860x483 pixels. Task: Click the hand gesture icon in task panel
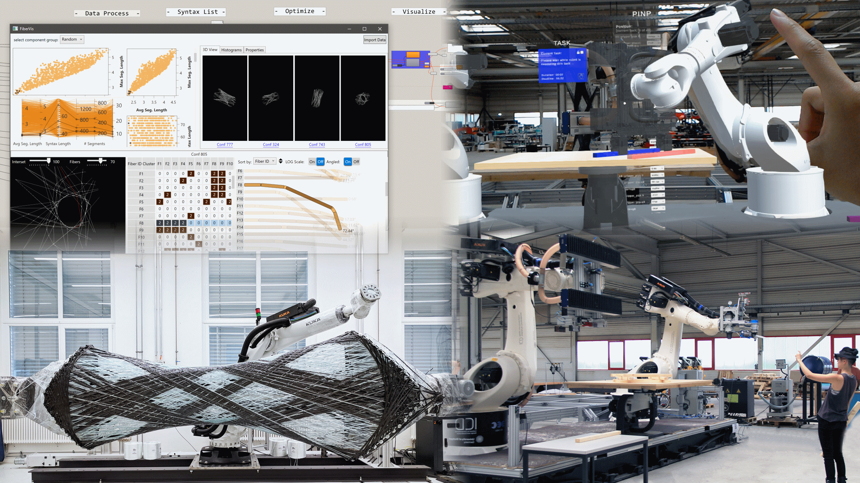[x=581, y=76]
